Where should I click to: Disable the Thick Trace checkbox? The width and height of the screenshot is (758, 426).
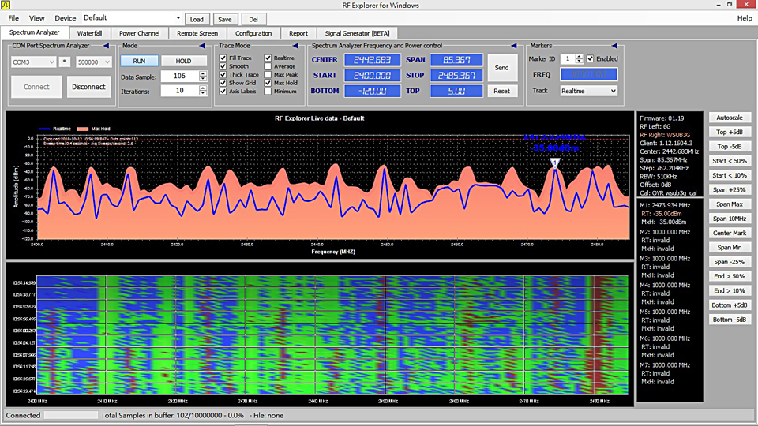tap(223, 74)
